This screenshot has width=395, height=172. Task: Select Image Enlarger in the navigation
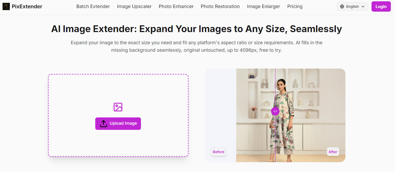click(x=263, y=6)
